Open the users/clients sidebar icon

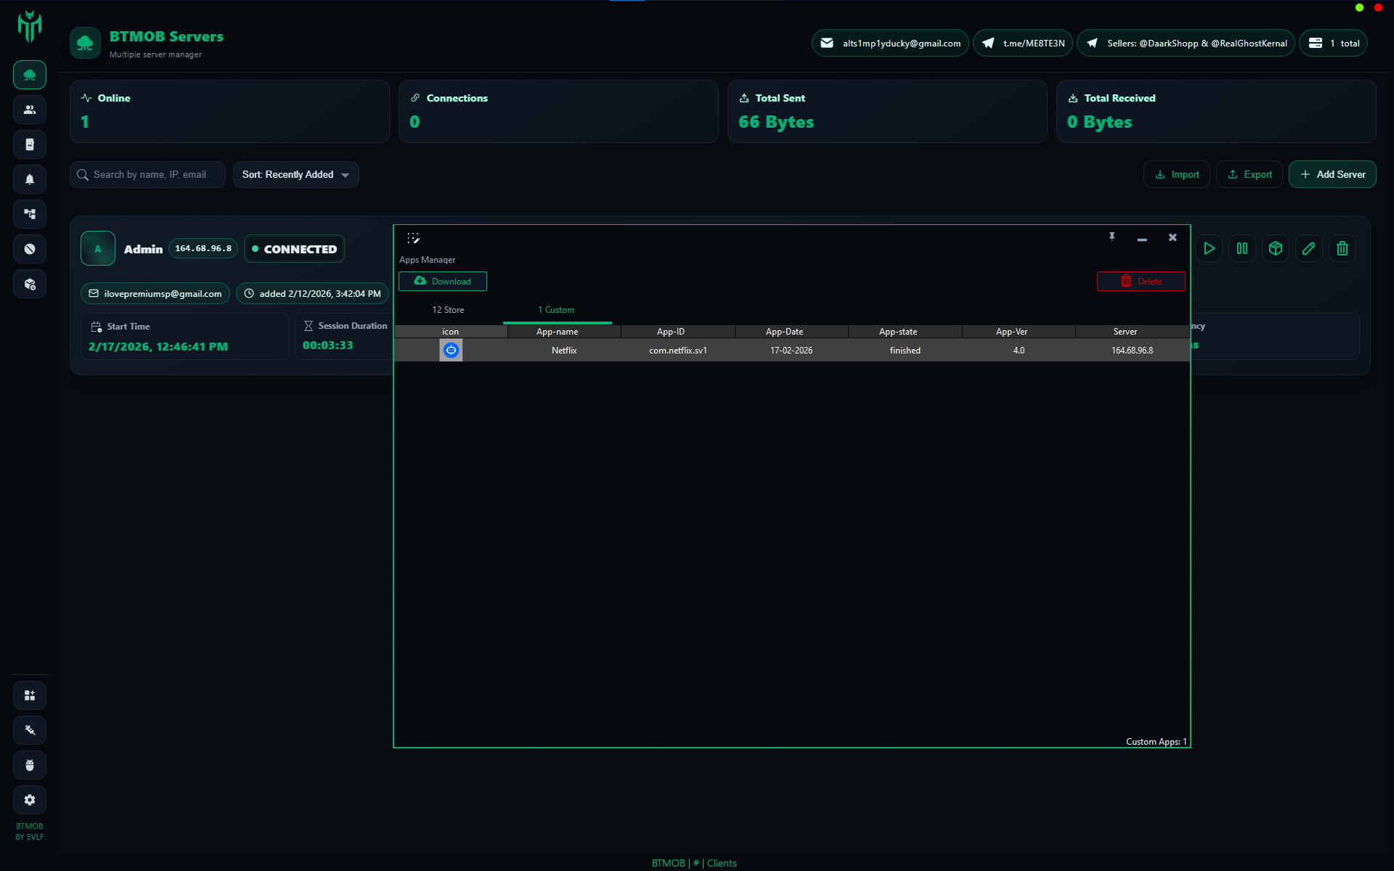click(30, 110)
